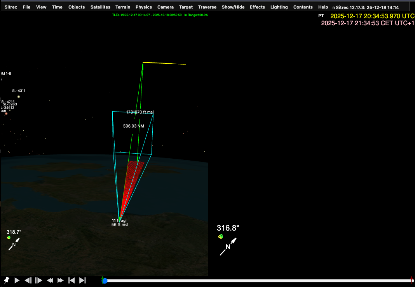415x287 pixels.
Task: Click the blue timeline slider handle
Action: click(x=105, y=281)
